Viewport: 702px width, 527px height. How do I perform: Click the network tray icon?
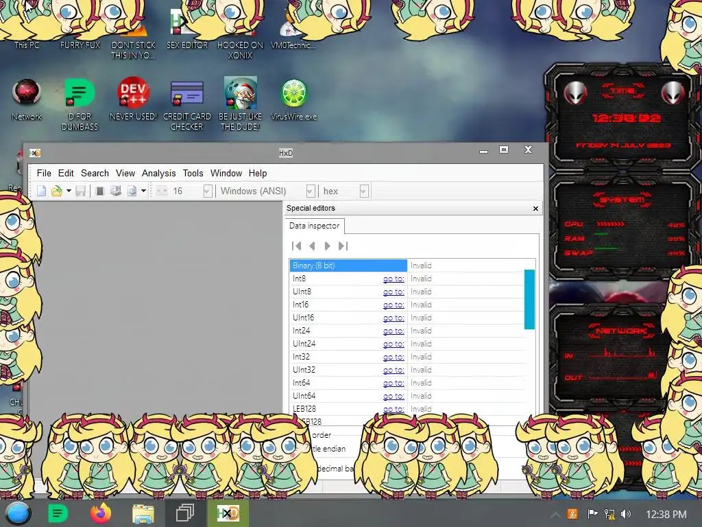(x=609, y=514)
